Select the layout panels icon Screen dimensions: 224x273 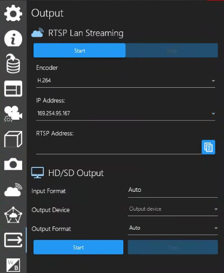tap(13, 89)
